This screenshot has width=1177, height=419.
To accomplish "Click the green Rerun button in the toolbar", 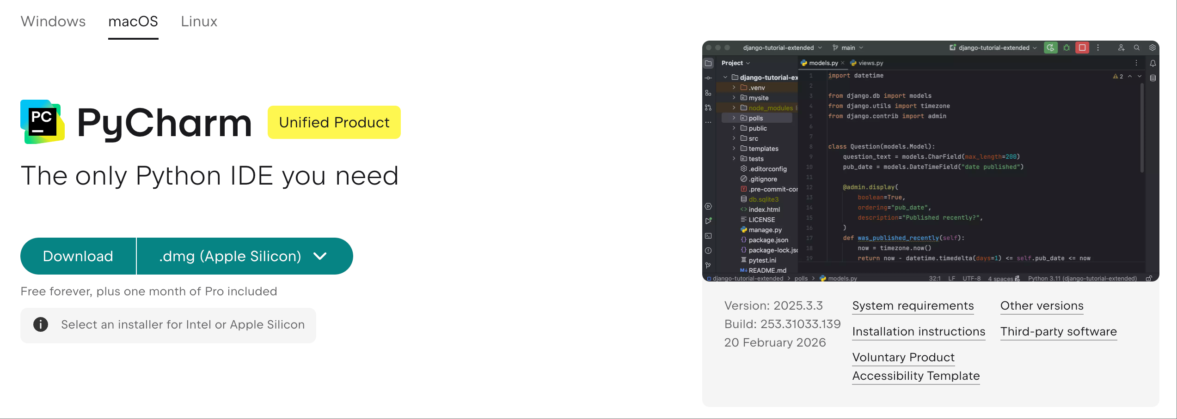I will tap(1050, 48).
